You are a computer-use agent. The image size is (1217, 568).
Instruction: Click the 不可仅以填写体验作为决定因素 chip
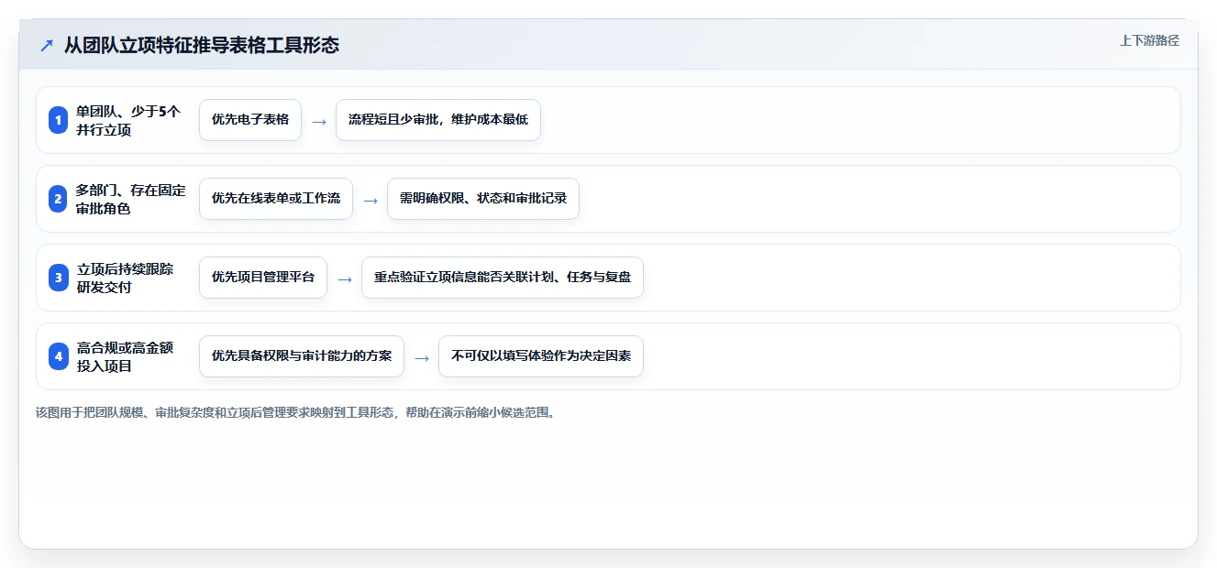pos(541,356)
